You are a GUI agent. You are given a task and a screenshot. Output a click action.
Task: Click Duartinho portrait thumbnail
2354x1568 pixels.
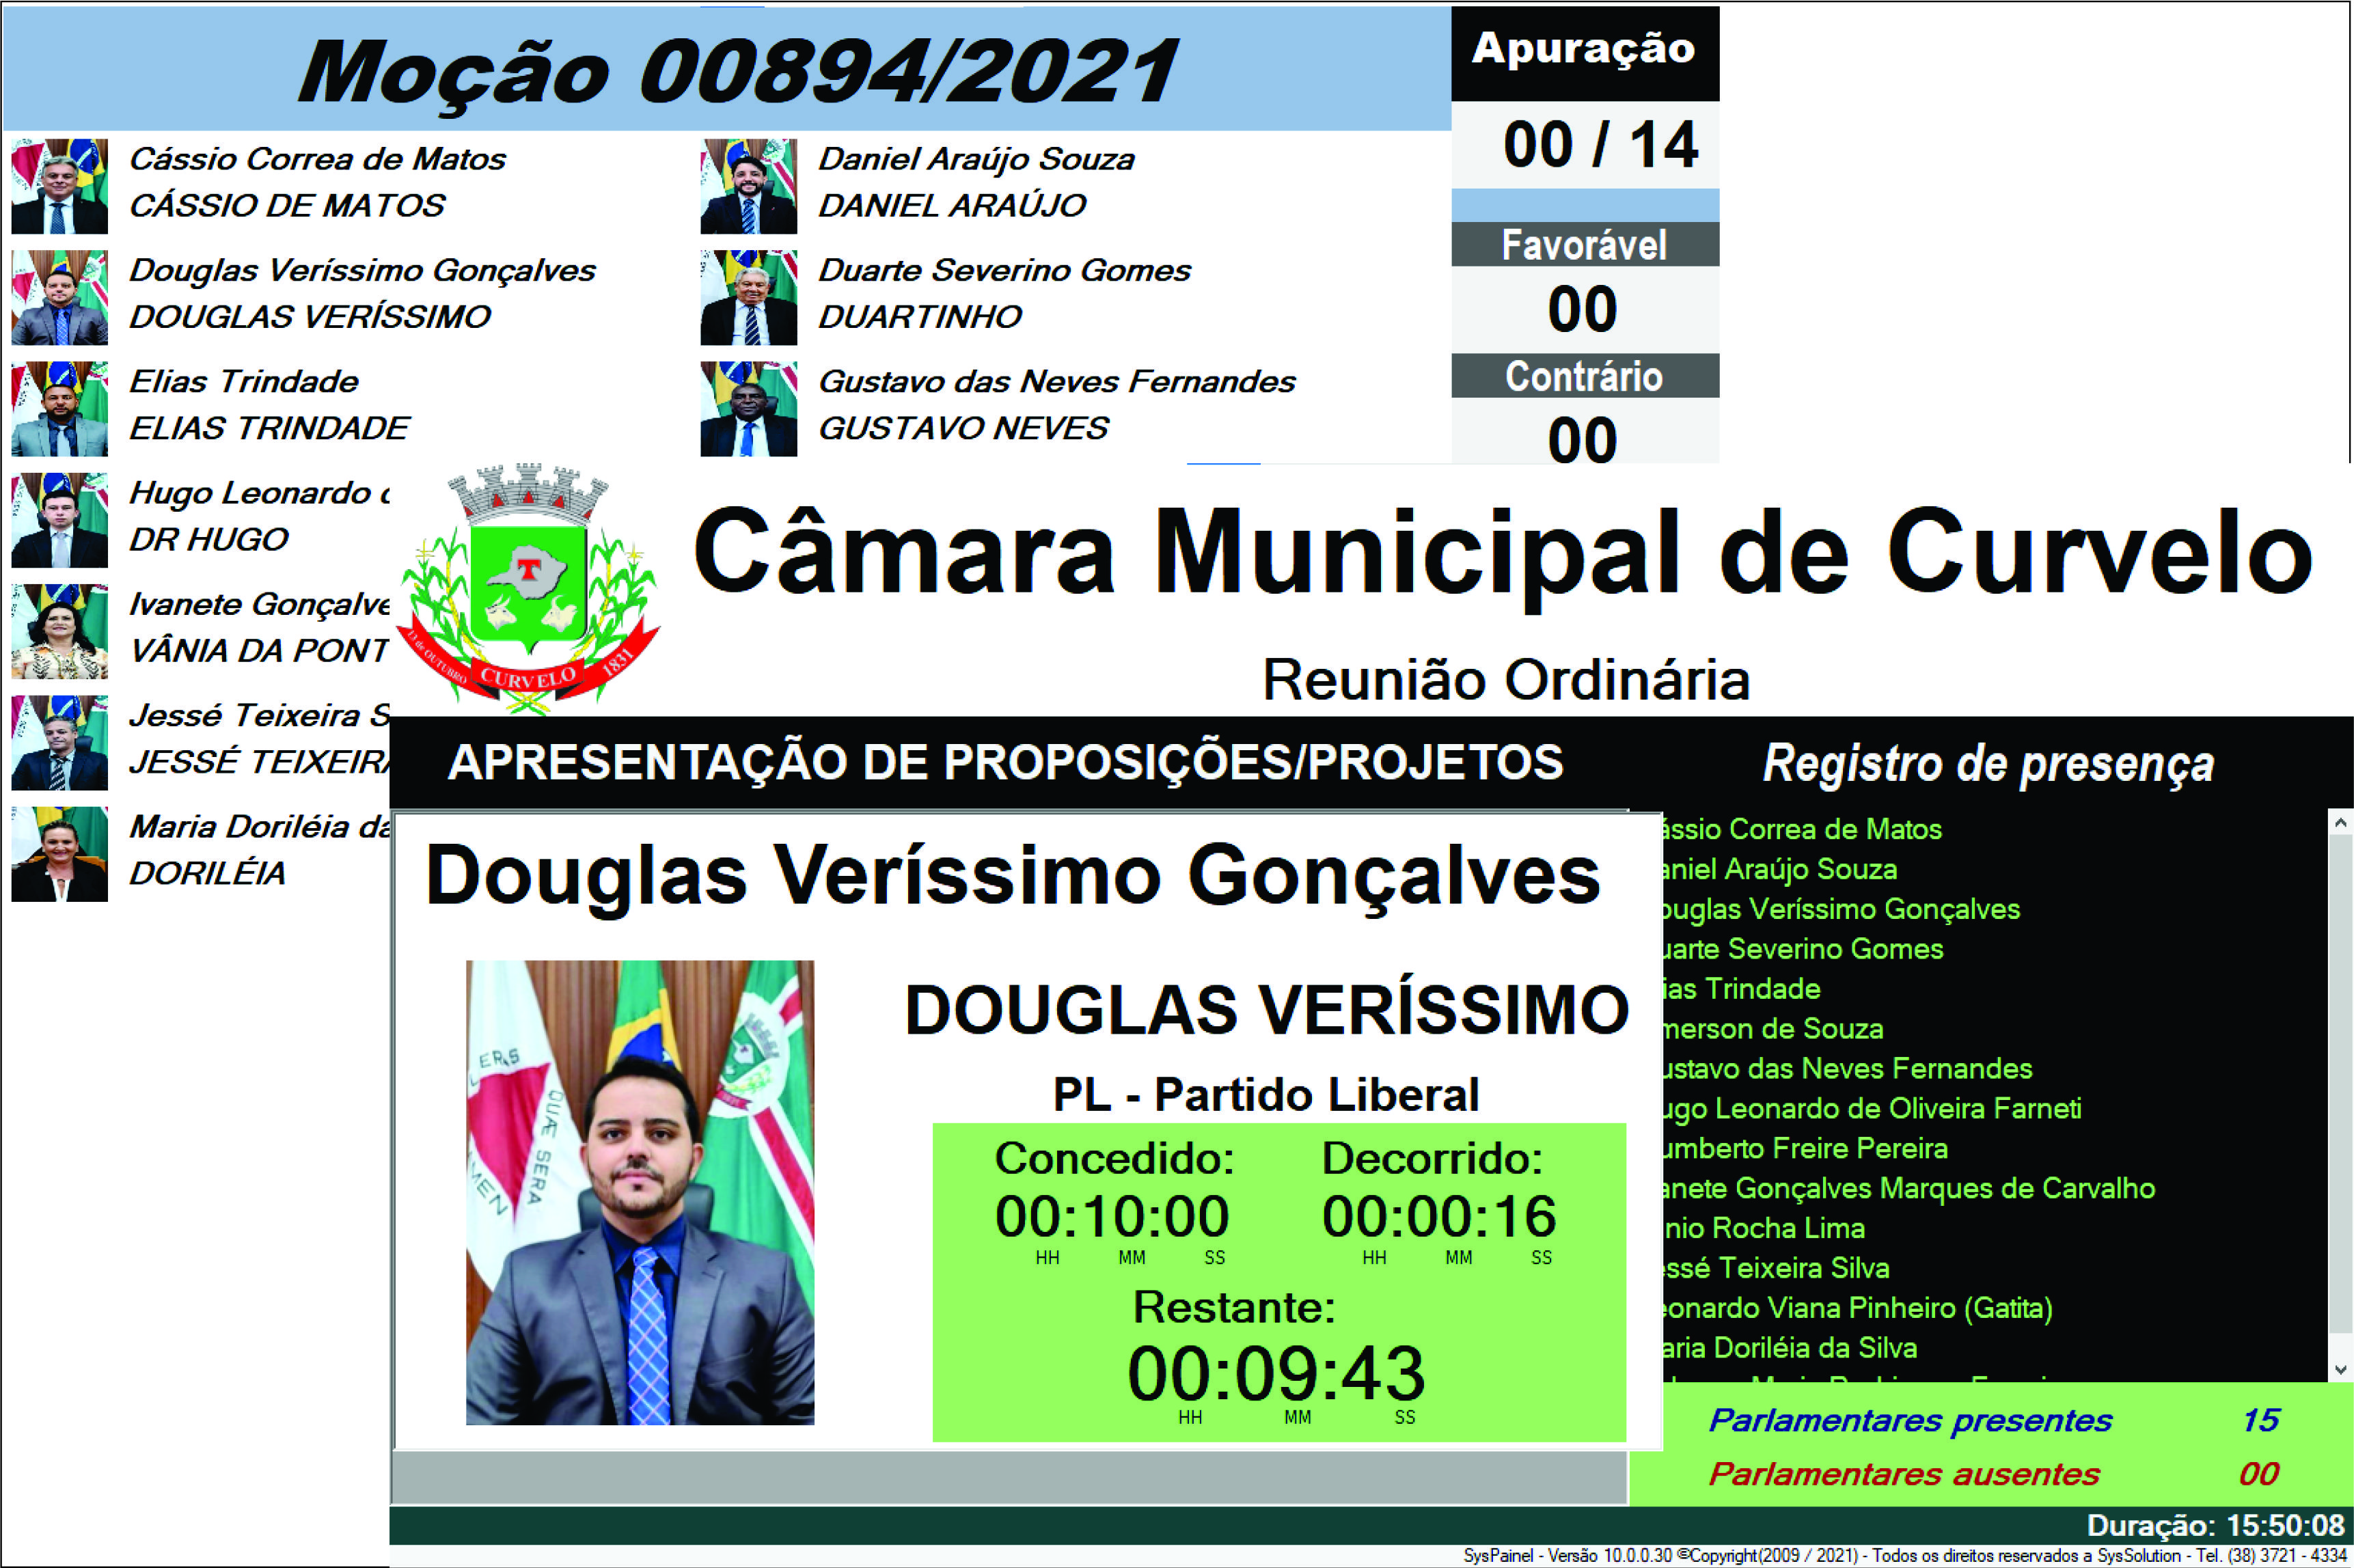[748, 297]
